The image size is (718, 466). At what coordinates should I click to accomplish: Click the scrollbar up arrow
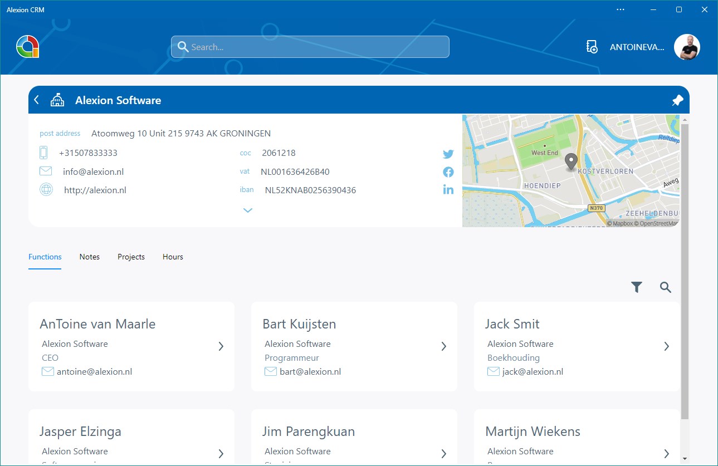(x=685, y=119)
